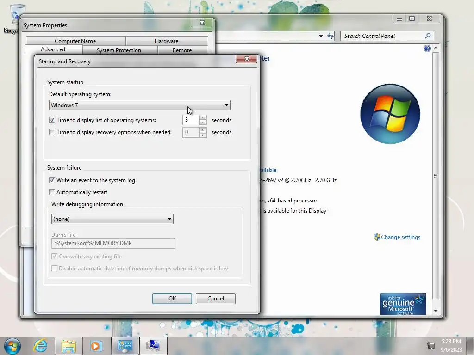Open the Write debugging information dropdown

pos(112,219)
